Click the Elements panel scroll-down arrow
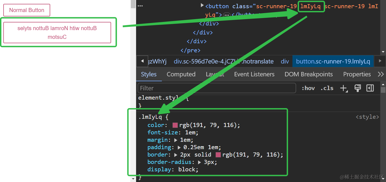The image size is (386, 182). 383,52
